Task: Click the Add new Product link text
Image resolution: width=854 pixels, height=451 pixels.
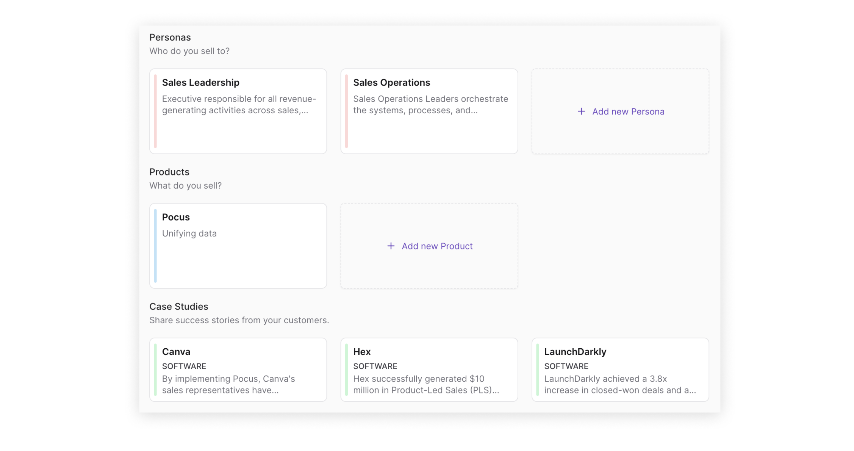Action: pyautogui.click(x=437, y=246)
